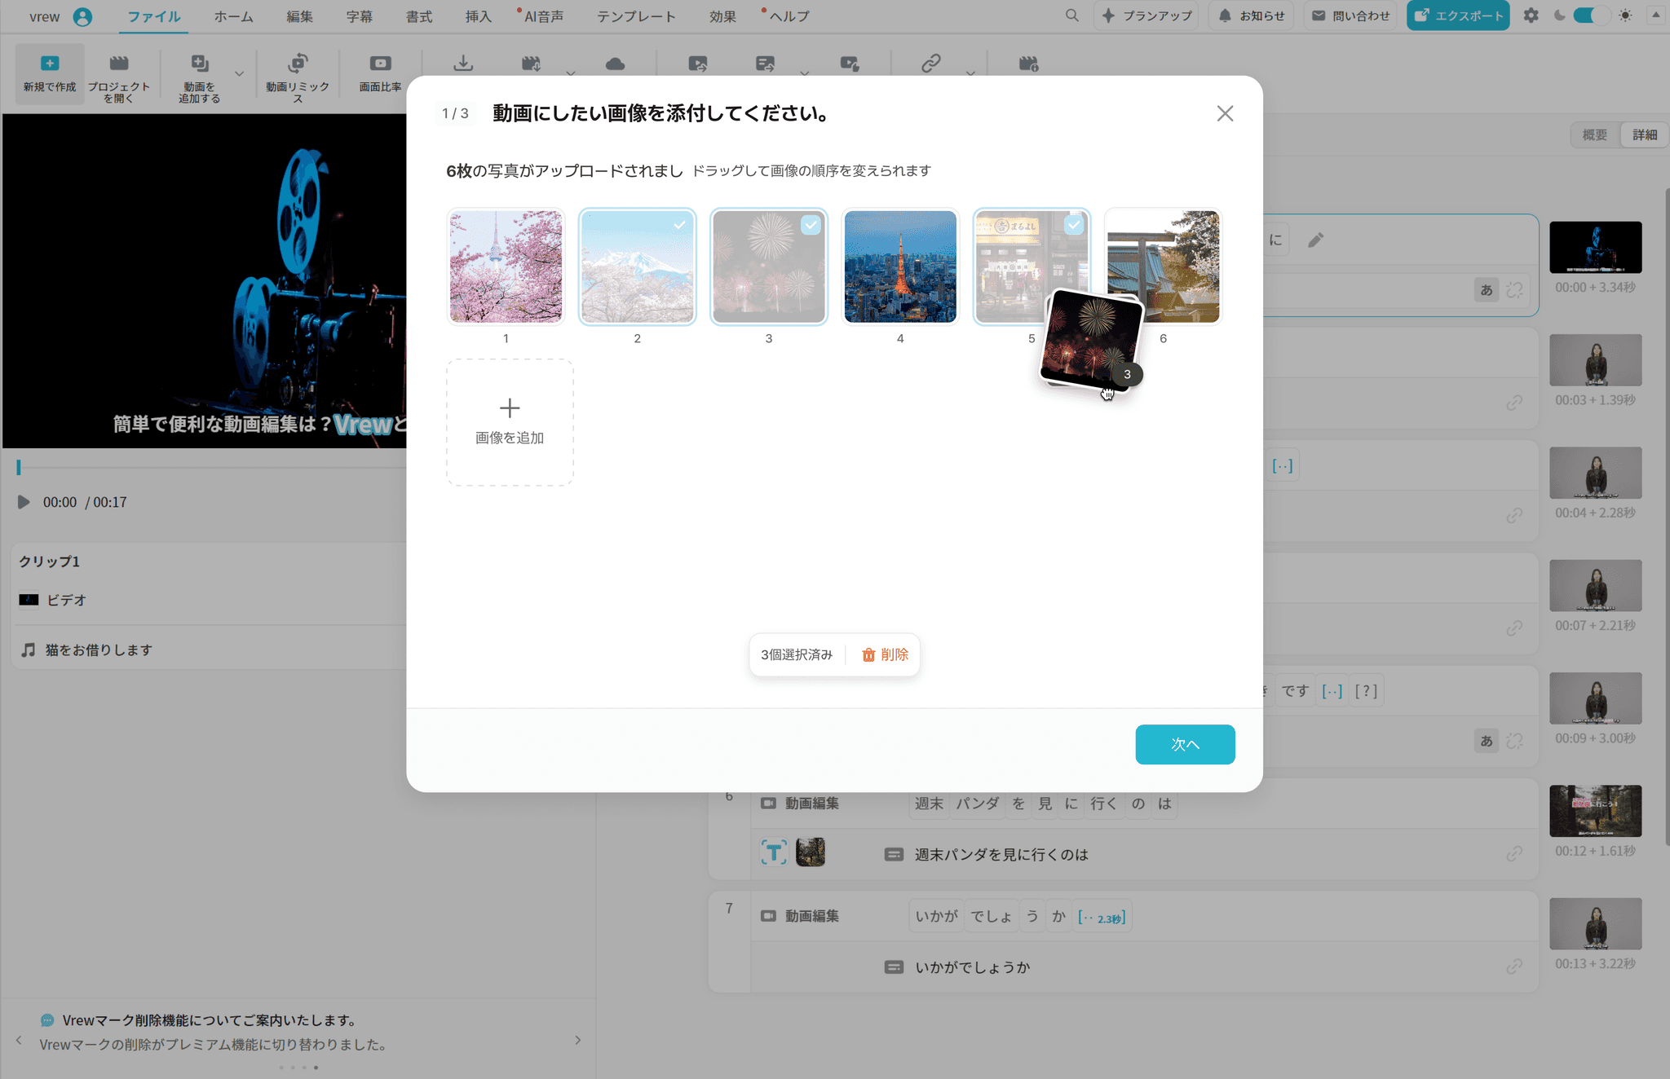Click the Aspect ratio (画面比率) icon

point(380,64)
